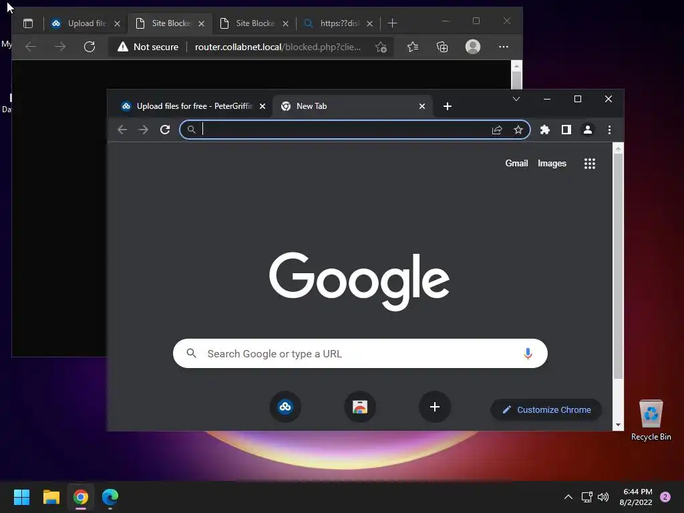The width and height of the screenshot is (684, 513).
Task: Open Chrome extensions puzzle icon
Action: point(545,130)
